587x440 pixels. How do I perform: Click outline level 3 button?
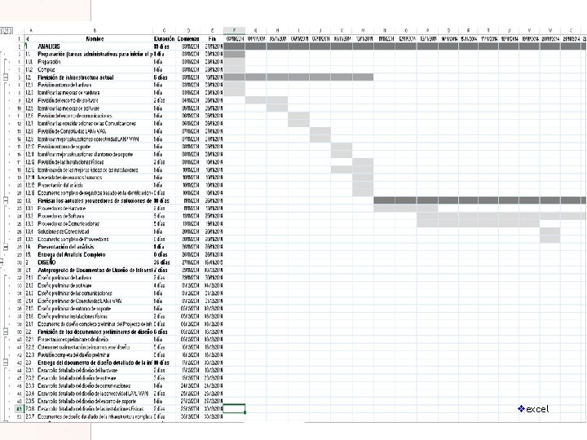[x=11, y=31]
